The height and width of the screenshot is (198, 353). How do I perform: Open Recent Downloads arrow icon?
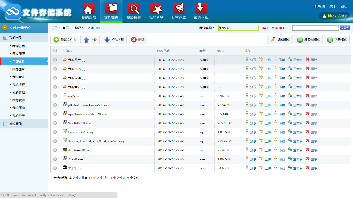coord(201,9)
